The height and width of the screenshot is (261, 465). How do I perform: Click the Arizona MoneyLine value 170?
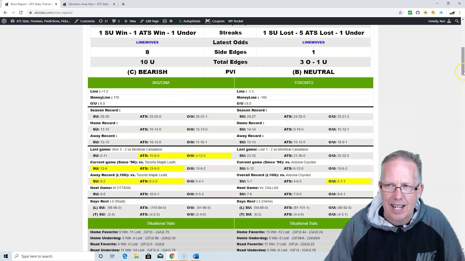(x=116, y=98)
